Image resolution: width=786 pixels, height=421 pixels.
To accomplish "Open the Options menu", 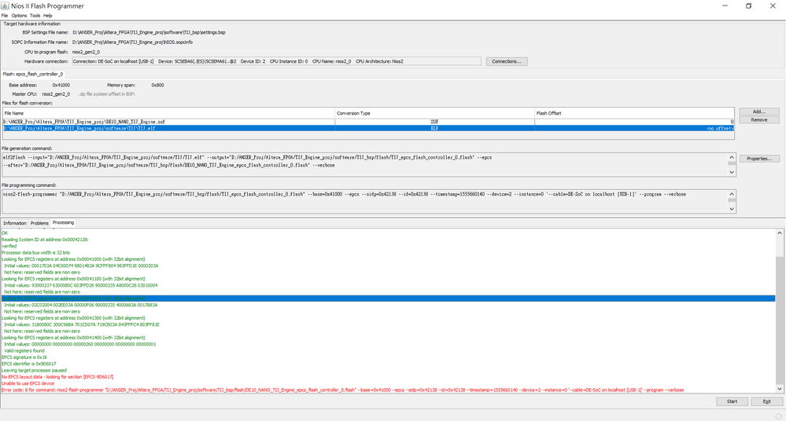I will pos(19,16).
